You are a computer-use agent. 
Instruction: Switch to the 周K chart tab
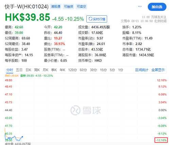tap(37, 70)
